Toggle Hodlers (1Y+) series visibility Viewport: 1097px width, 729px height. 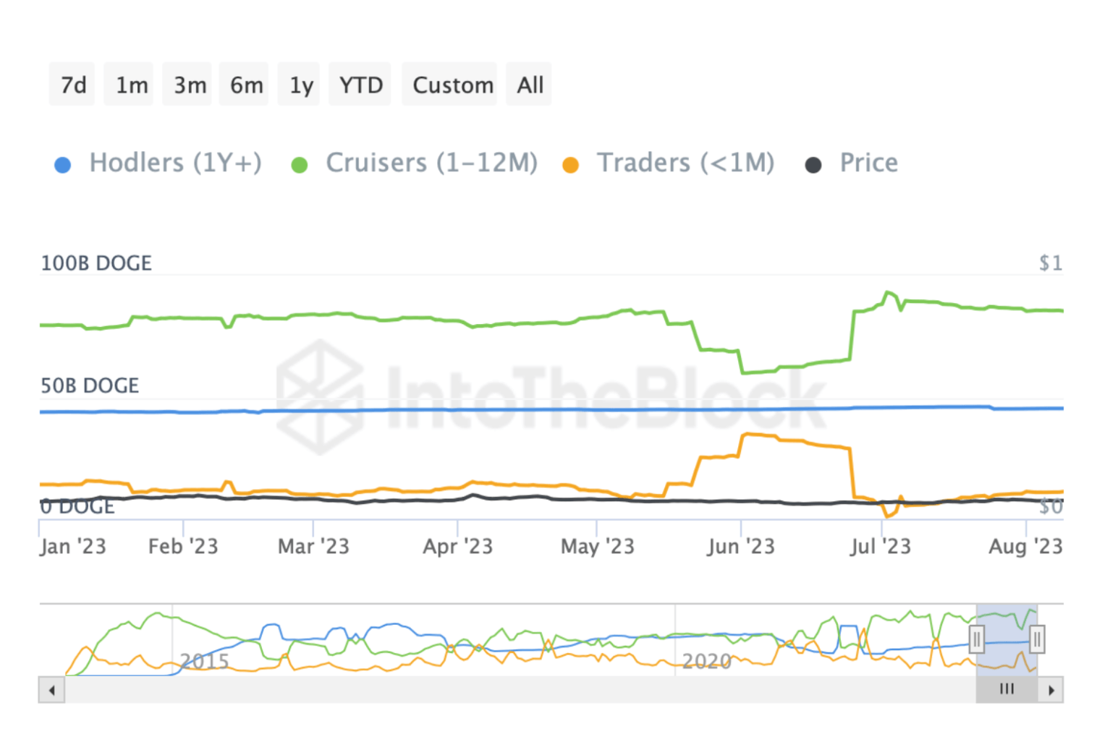click(x=175, y=163)
